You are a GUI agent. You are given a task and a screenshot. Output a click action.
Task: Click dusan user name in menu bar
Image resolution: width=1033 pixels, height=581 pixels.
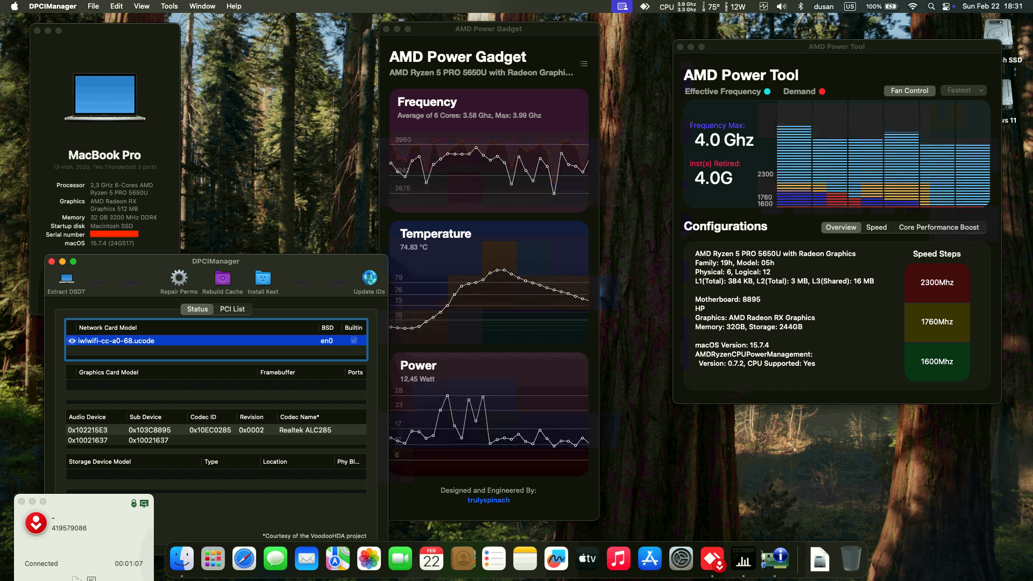pos(824,6)
